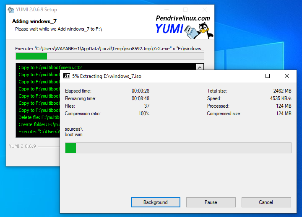
Task: Click the 'Elapsed time:' label
Action: (78, 91)
